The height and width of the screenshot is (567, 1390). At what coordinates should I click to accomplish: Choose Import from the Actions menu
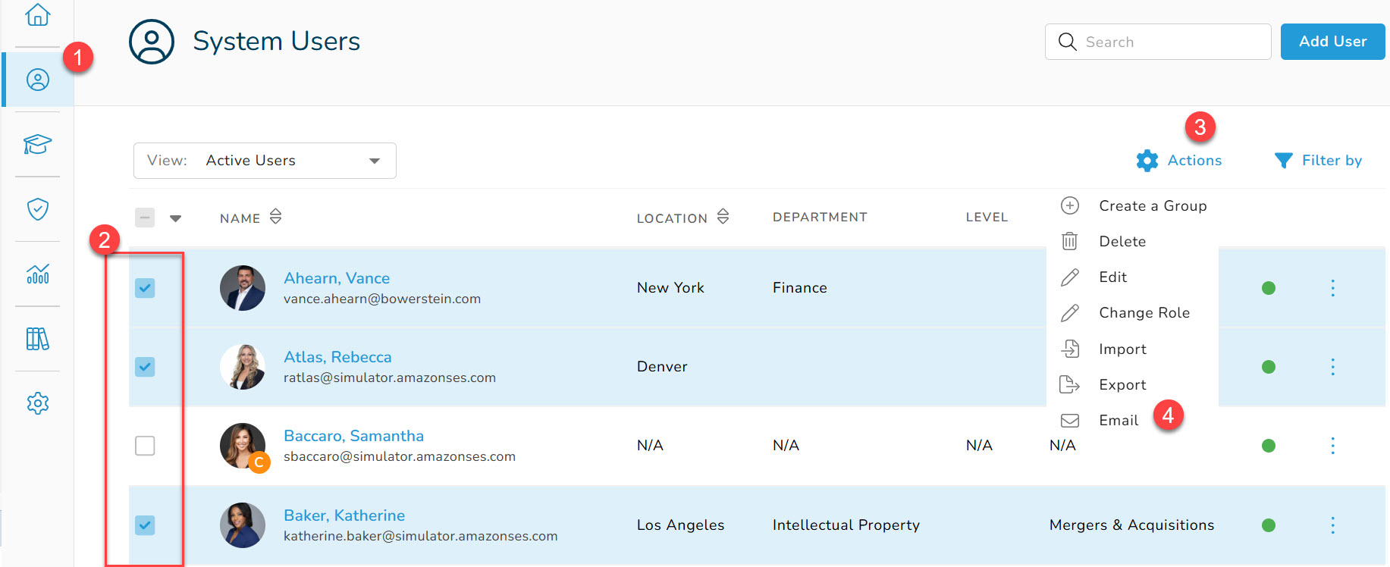1103,349
